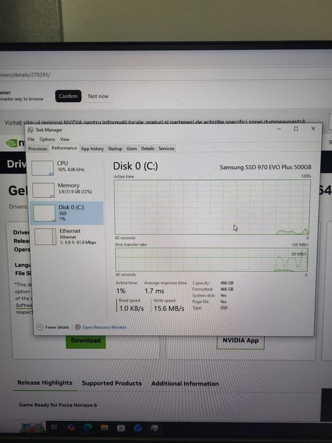332x443 pixels.
Task: Click the 1.0 KB/s read speed value
Action: coord(132,309)
